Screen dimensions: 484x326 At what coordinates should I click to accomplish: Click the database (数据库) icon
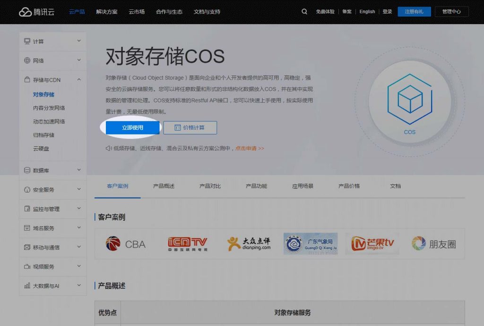click(x=27, y=170)
